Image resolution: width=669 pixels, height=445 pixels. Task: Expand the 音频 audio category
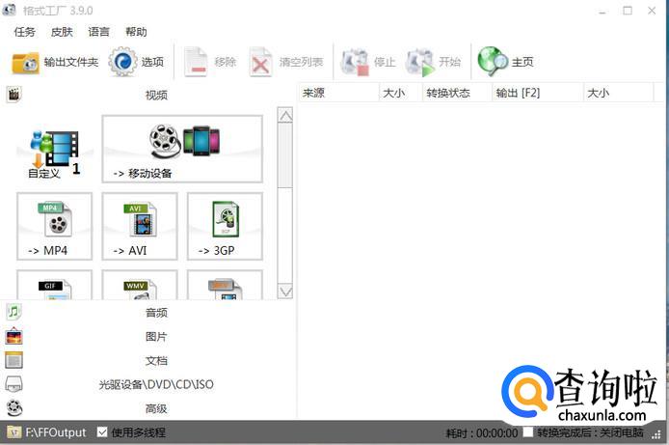tap(156, 313)
